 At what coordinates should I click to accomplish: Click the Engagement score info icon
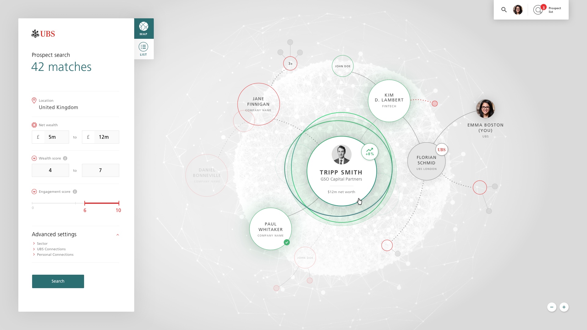[x=75, y=192]
